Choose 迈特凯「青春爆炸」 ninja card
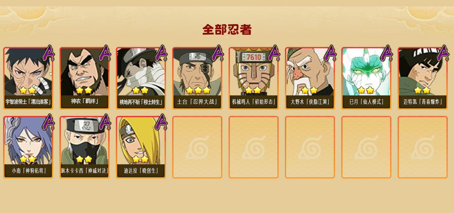This screenshot has height=213, width=454. click(x=423, y=78)
